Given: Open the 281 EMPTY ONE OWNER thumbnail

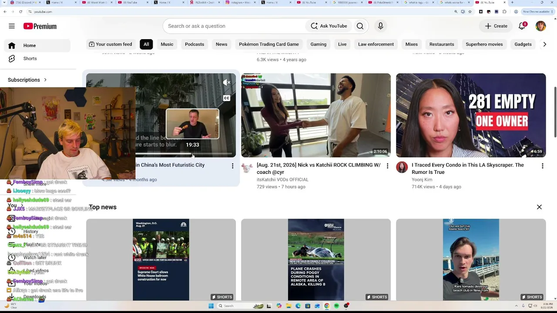Looking at the screenshot, I should click(471, 115).
